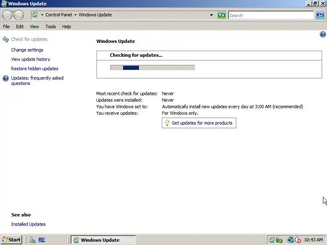The height and width of the screenshot is (245, 327).
Task: Open Updates: frequently asked questions link
Action: 37,80
